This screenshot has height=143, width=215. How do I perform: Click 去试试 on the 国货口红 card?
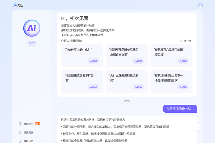(x=183, y=61)
